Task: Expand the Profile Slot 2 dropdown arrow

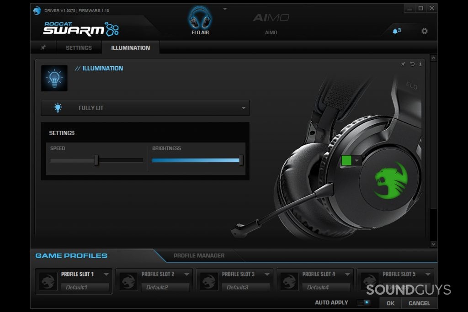Action: [x=186, y=274]
